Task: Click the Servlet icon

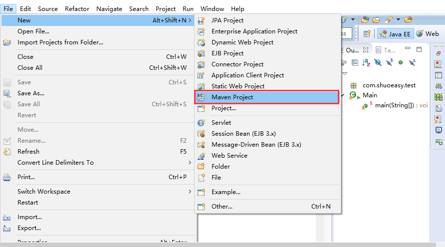Action: [201, 123]
